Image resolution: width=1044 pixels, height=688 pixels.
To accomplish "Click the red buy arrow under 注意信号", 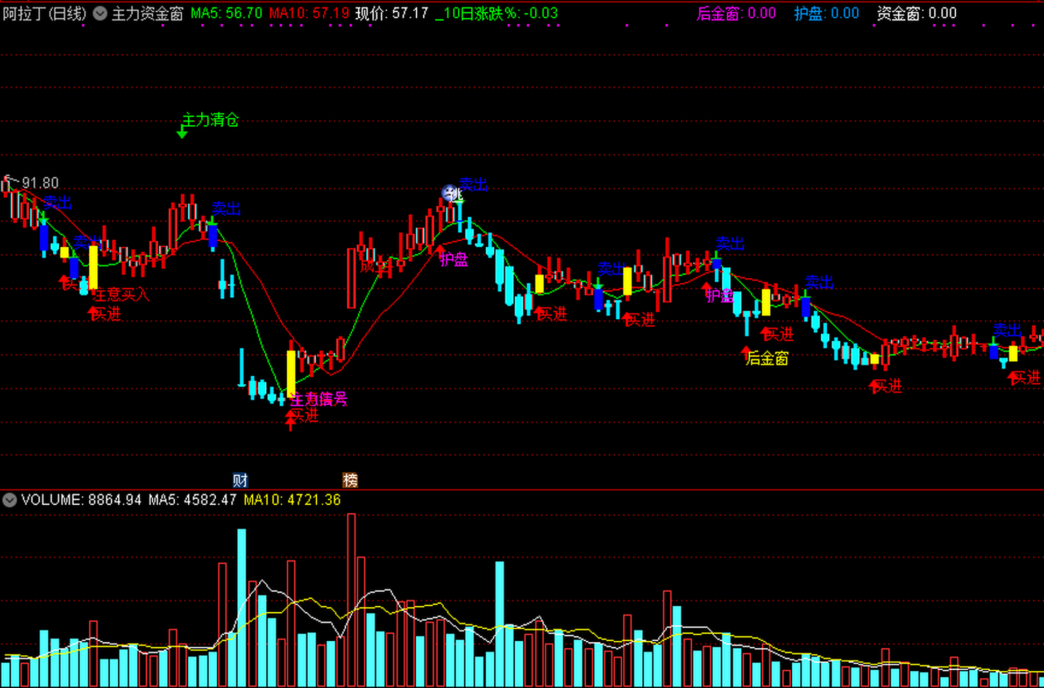I will pos(291,420).
